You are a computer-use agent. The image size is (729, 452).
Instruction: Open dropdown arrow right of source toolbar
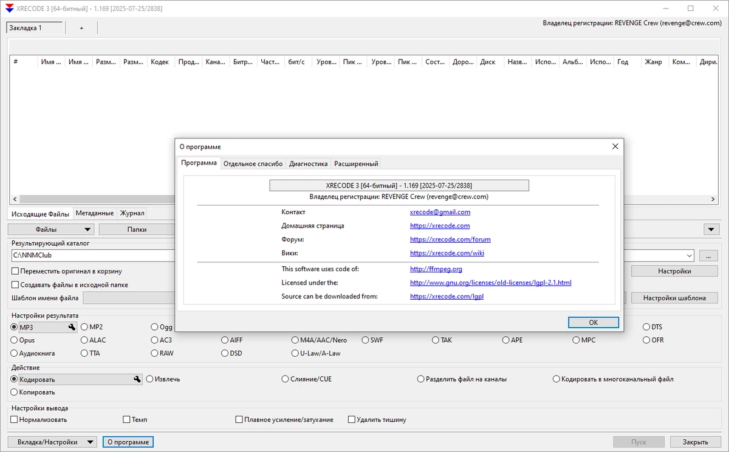[712, 229]
